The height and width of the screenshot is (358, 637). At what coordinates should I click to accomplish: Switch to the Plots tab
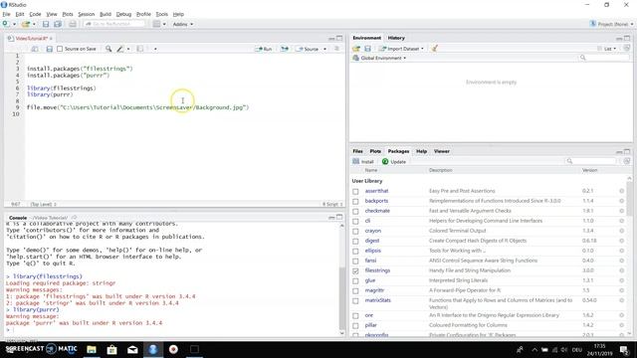[375, 151]
